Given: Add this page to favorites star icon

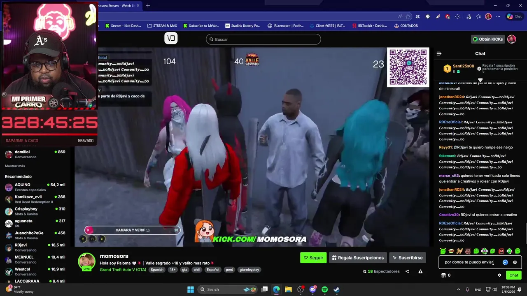Looking at the screenshot, I should 408,16.
